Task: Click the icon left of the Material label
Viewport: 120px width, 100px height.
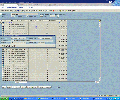Action: click(1, 14)
